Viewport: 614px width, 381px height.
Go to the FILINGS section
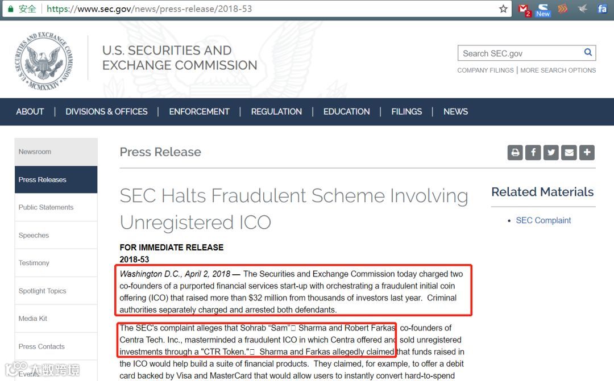[x=406, y=112]
